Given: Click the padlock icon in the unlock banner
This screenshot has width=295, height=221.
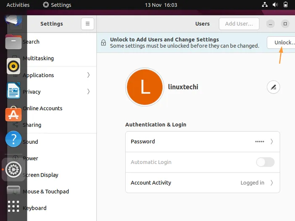Looking at the screenshot, I should click(103, 43).
